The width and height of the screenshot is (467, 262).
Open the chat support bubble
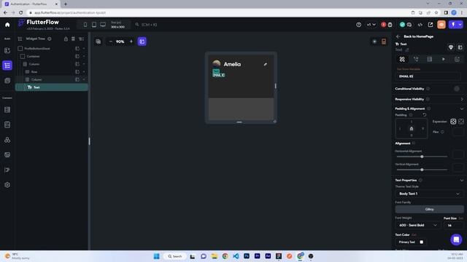[456, 239]
